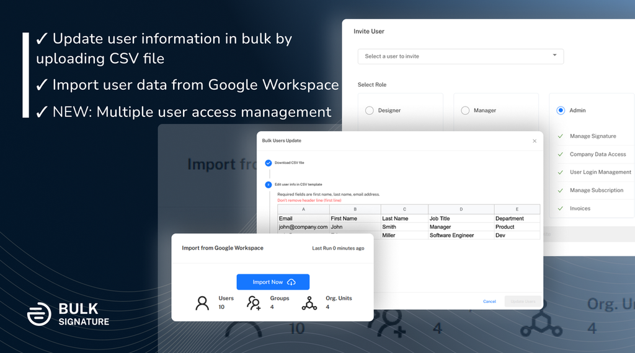Viewport: 635px width, 353px height.
Task: Click Cancel in Bulk Users Update dialog
Action: point(489,301)
